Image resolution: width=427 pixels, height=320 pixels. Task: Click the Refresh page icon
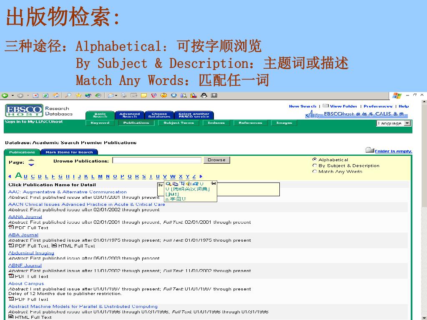tap(46, 95)
